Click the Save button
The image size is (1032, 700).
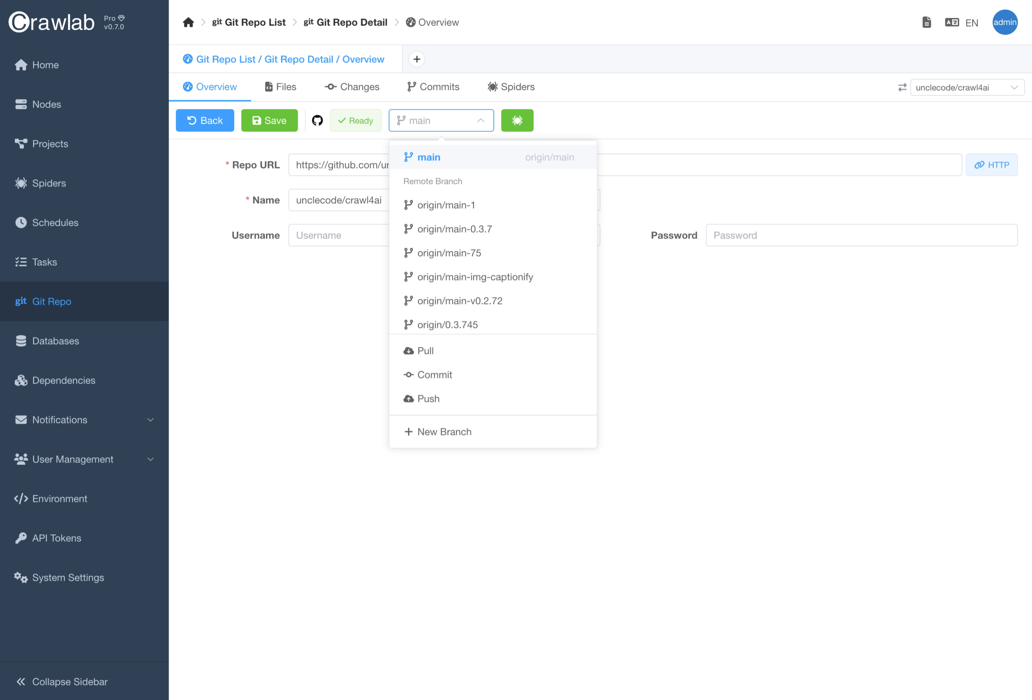[269, 120]
